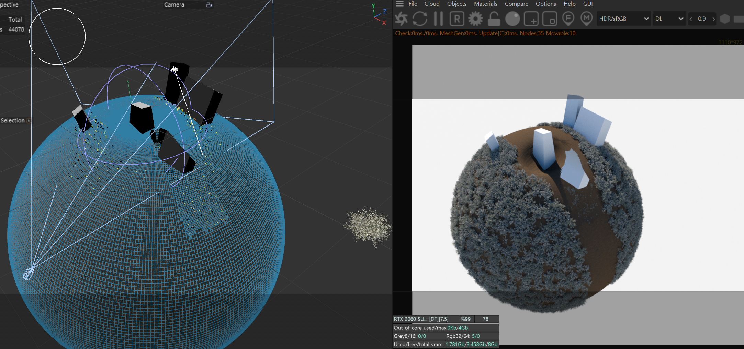Image resolution: width=744 pixels, height=349 pixels.
Task: Click the Octane send scene and restart icon
Action: tap(401, 19)
